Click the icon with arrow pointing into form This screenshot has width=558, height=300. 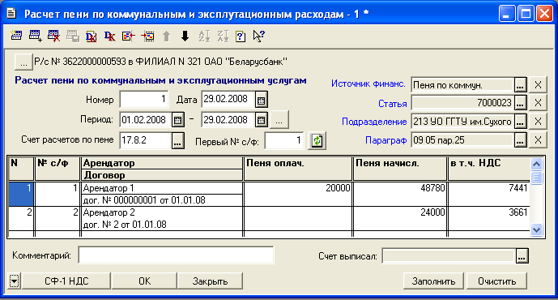point(129,36)
